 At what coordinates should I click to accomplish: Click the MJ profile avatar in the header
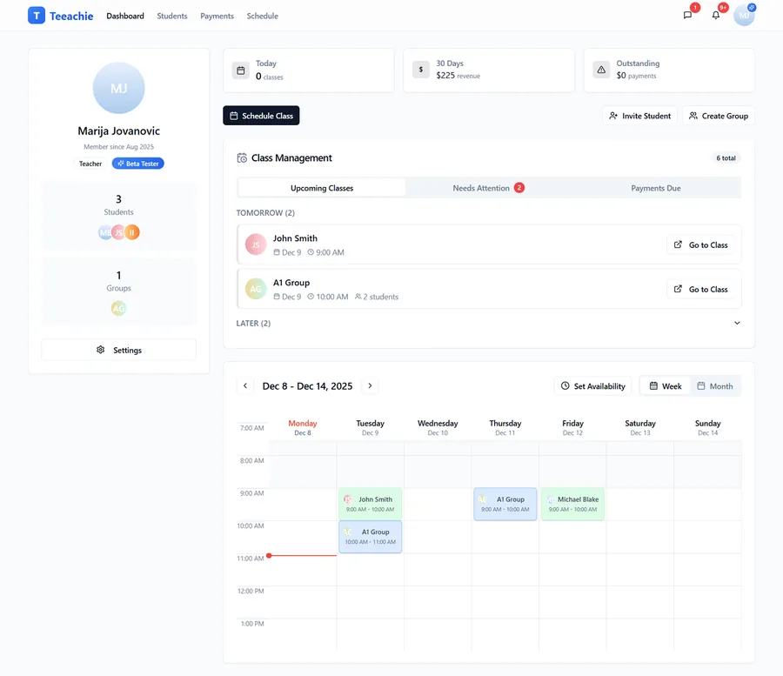click(744, 15)
